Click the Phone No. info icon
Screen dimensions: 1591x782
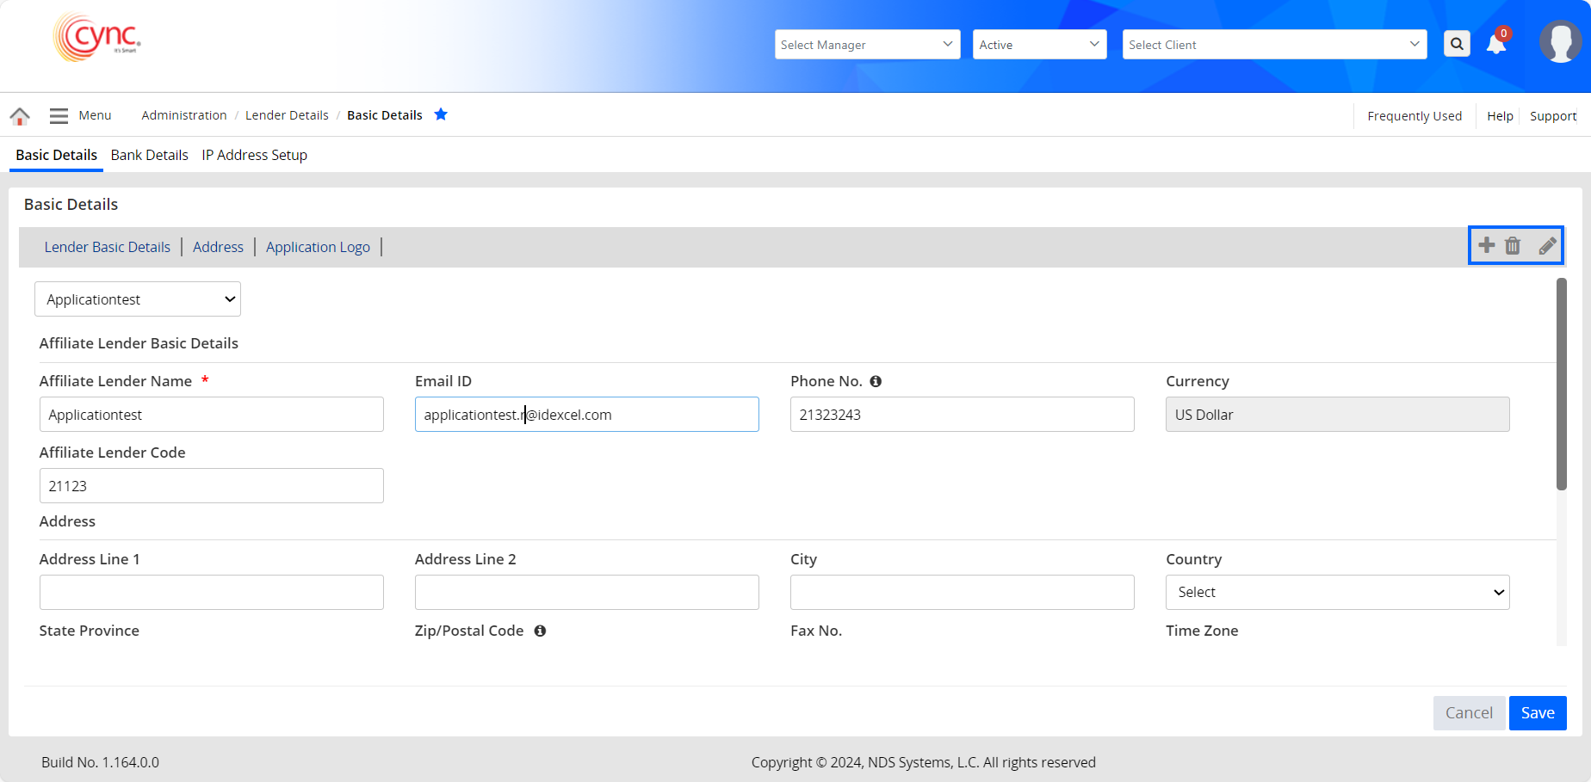click(876, 381)
